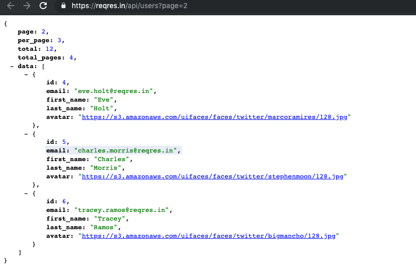Click the data key label
416x279 pixels.
pyautogui.click(x=27, y=67)
